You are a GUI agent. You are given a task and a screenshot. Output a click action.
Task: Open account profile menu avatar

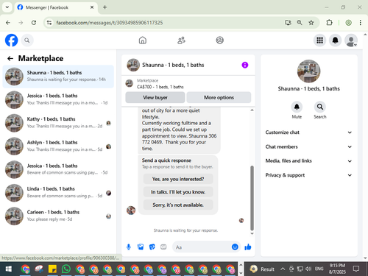click(x=351, y=40)
